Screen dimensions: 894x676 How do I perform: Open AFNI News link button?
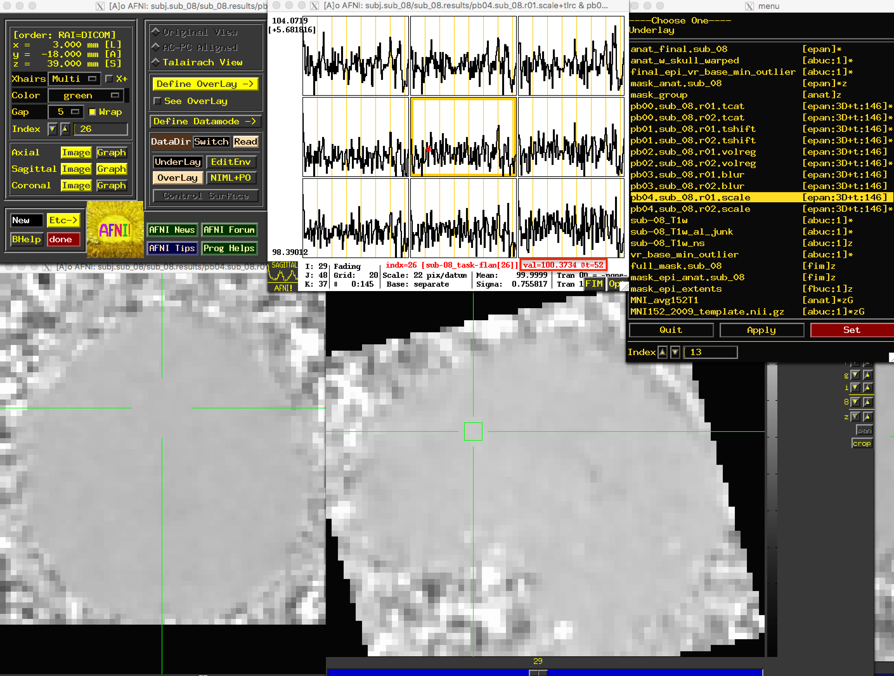coord(172,230)
